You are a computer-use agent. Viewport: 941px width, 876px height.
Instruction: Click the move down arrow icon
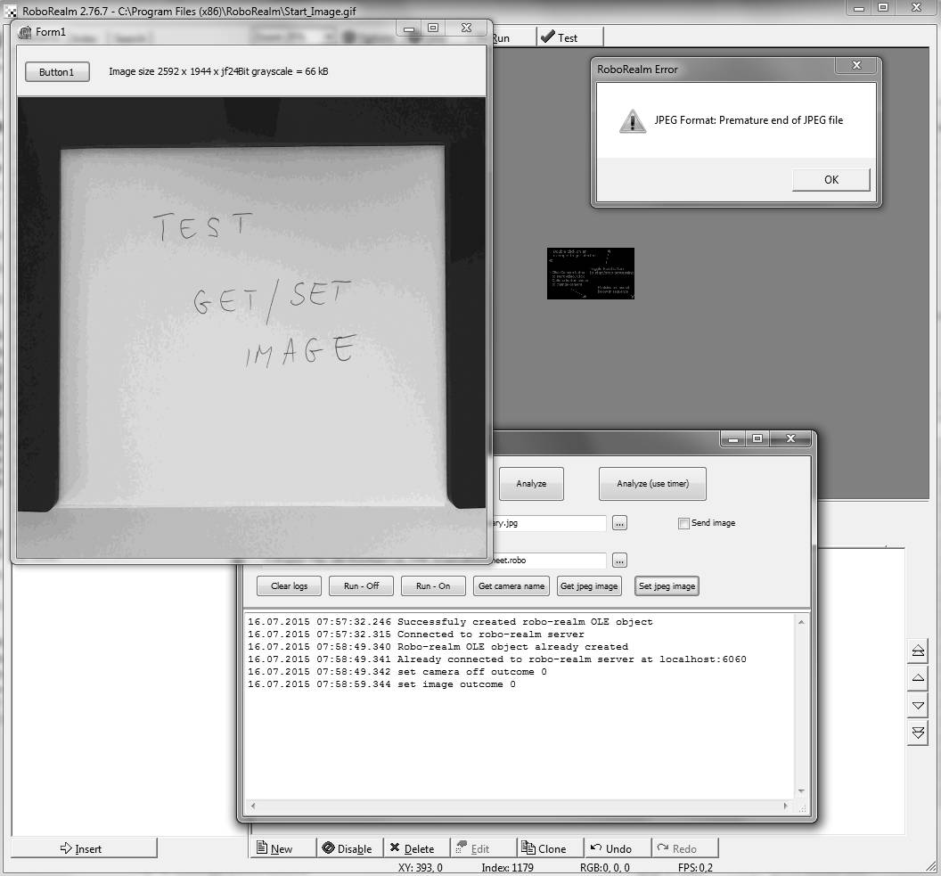click(x=918, y=706)
